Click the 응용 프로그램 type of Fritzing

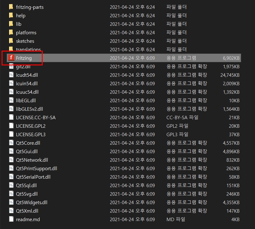pyautogui.click(x=181, y=58)
